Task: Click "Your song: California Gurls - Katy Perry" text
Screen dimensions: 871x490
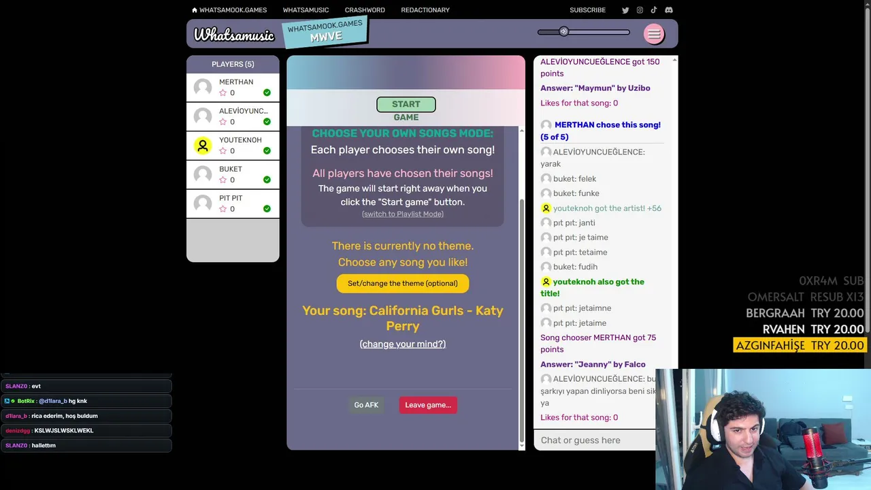Action: tap(403, 318)
